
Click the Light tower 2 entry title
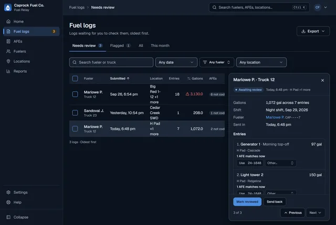(x=252, y=175)
